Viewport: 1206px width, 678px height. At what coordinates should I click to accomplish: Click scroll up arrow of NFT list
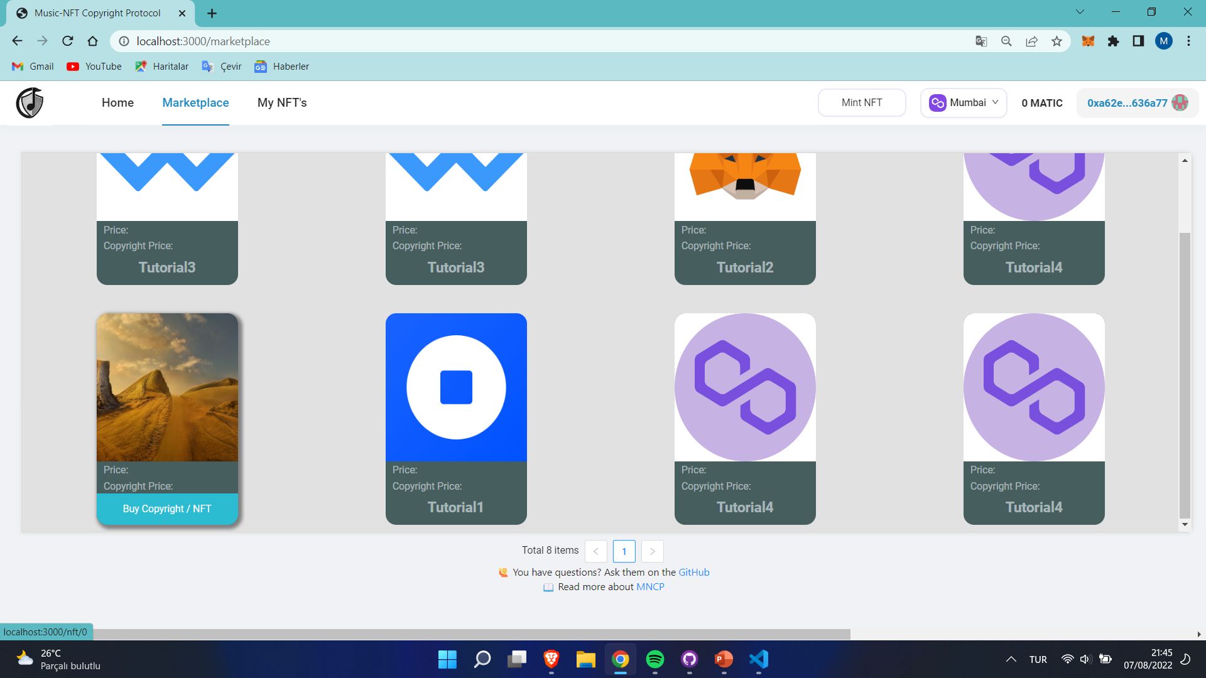pos(1185,161)
